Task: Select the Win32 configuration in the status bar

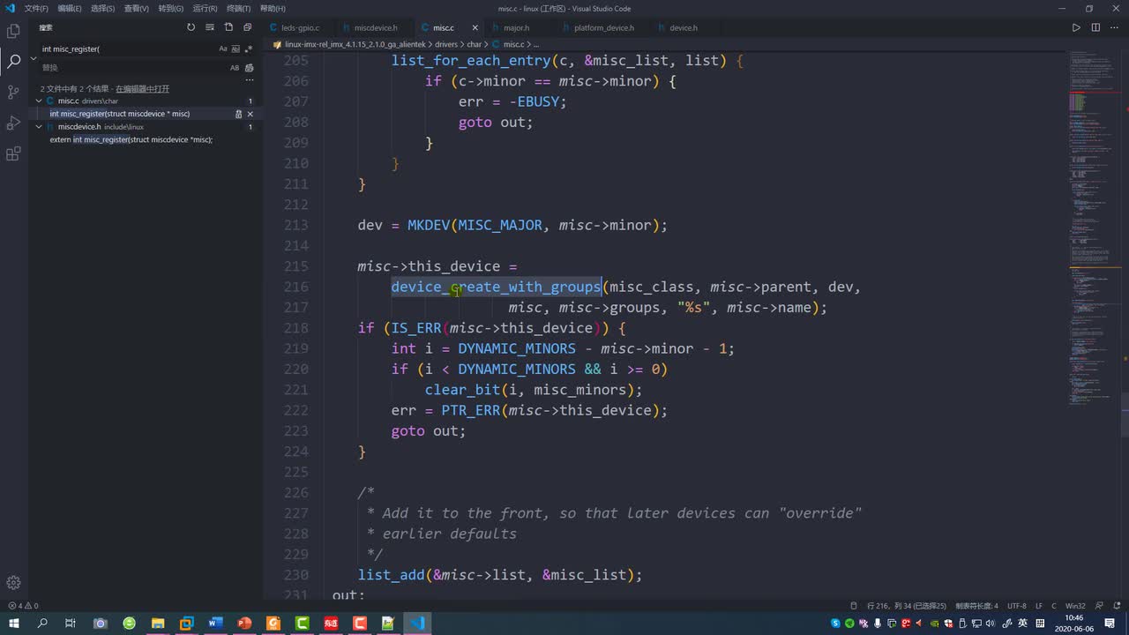Action: 1075,606
